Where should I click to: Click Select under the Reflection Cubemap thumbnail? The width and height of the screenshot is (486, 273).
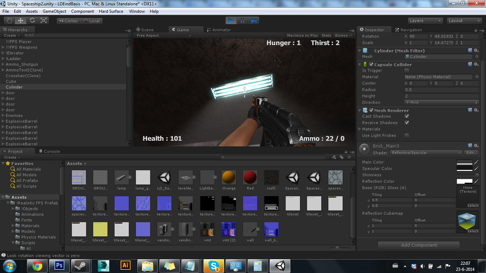(x=473, y=231)
